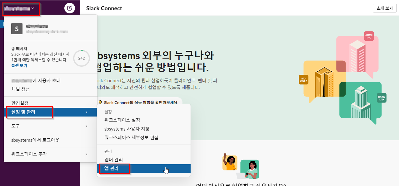The height and width of the screenshot is (186, 399).
Task: Click the 플랜 보기 link
Action: tap(19, 65)
